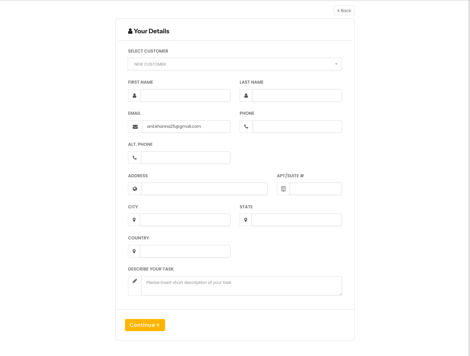Click the map pin icon beside State
The height and width of the screenshot is (356, 470).
[246, 220]
